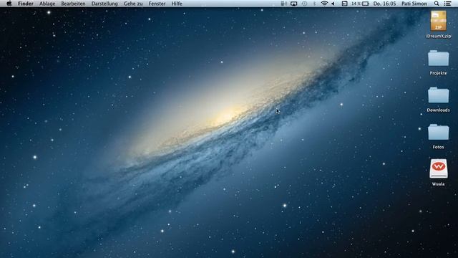Image resolution: width=458 pixels, height=258 pixels.
Task: Open the Darstellung menu
Action: click(104, 4)
